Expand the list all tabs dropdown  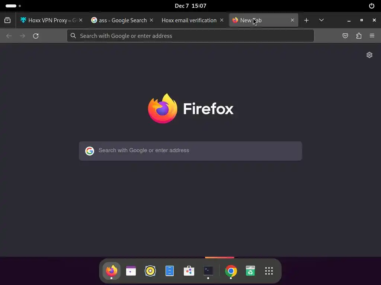pyautogui.click(x=321, y=20)
